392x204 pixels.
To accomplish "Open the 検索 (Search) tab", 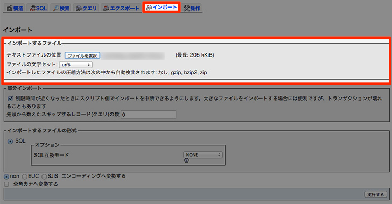I will (61, 8).
